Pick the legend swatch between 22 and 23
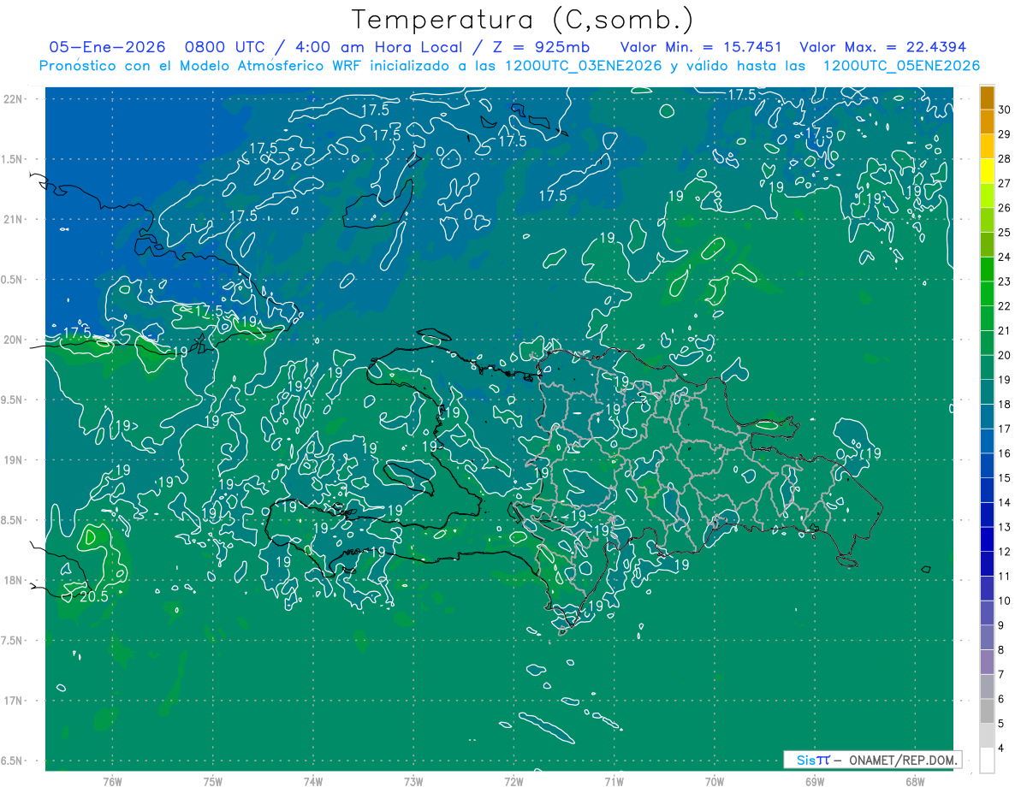1027x793 pixels. (x=987, y=294)
